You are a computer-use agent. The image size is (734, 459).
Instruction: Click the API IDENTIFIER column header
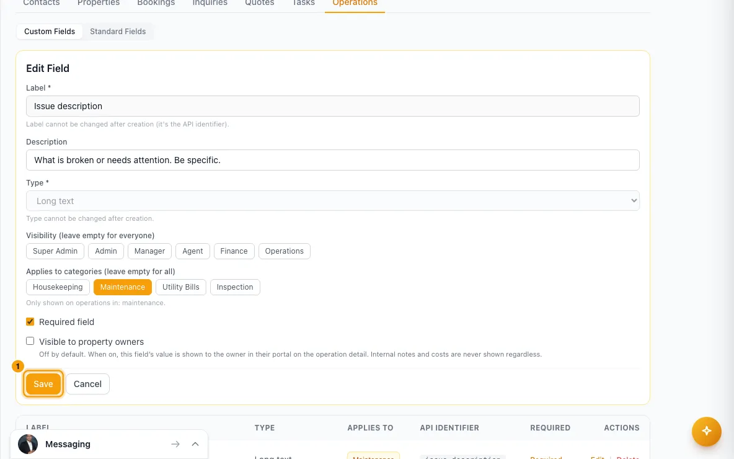[449, 427]
